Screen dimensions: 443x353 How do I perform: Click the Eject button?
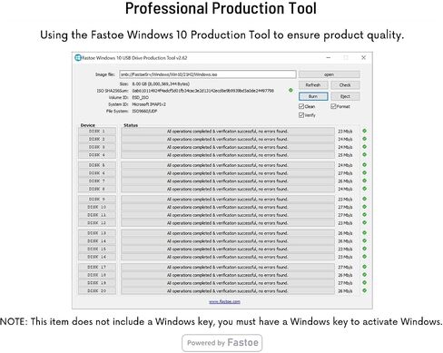tap(345, 96)
